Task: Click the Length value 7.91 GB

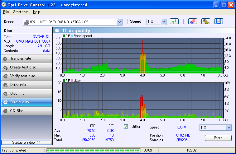Action: pyautogui.click(x=44, y=46)
